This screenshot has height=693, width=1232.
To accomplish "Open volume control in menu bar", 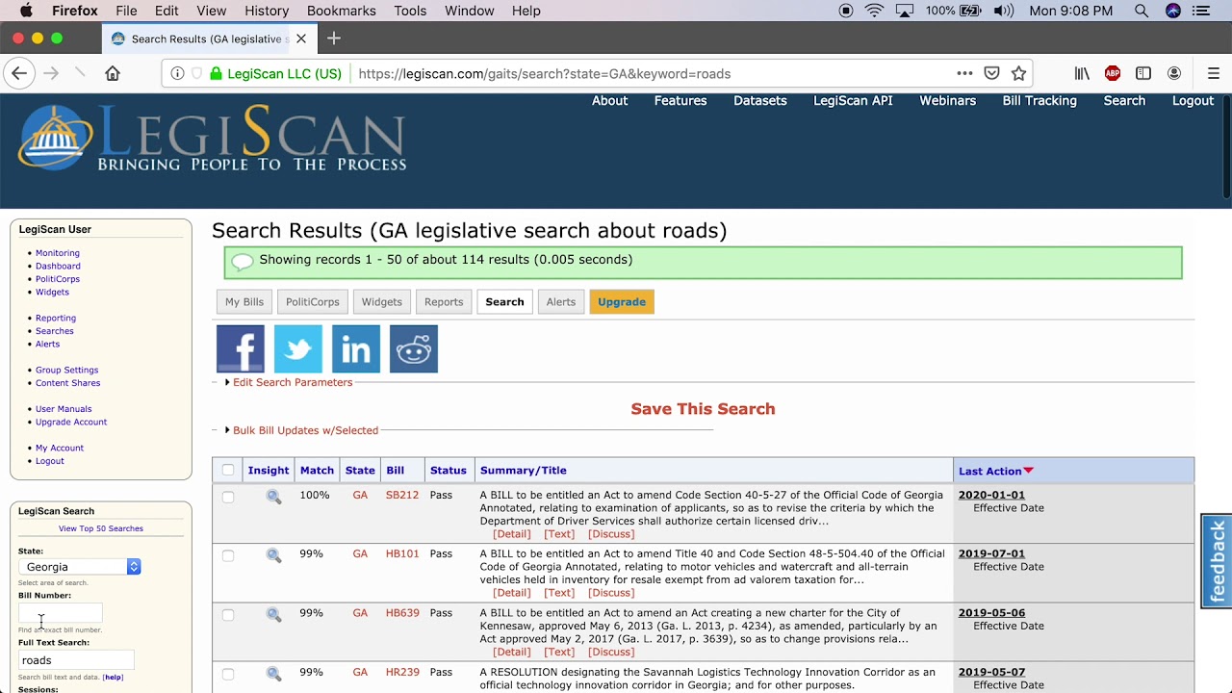I will pos(1004,11).
